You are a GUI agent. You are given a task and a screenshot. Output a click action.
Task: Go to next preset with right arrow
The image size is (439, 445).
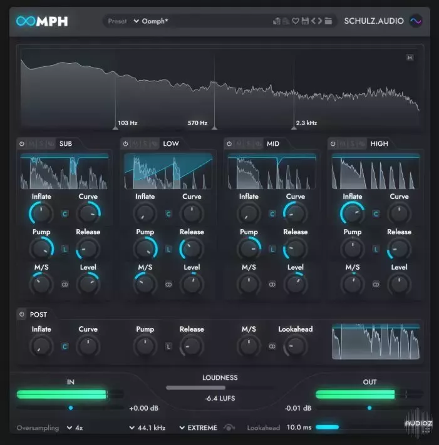tap(319, 21)
